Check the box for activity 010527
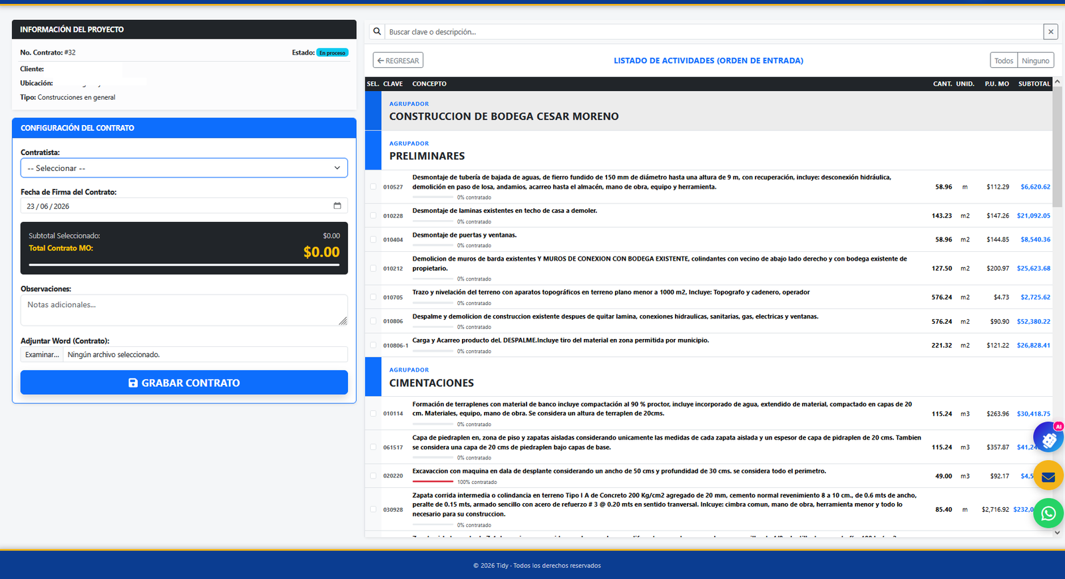 (373, 187)
